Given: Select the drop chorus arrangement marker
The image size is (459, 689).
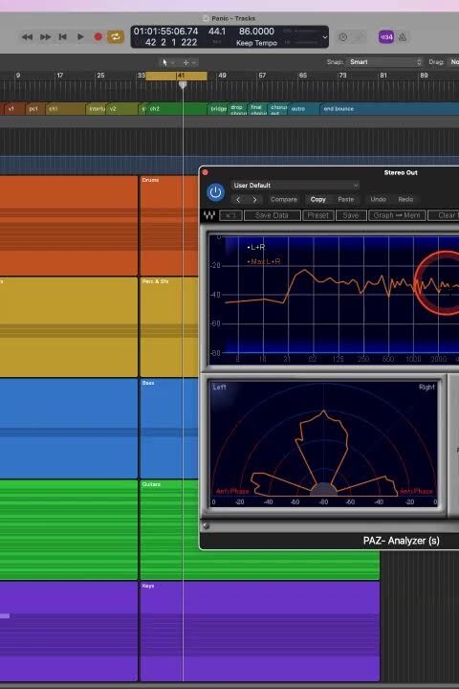Looking at the screenshot, I should [237, 108].
